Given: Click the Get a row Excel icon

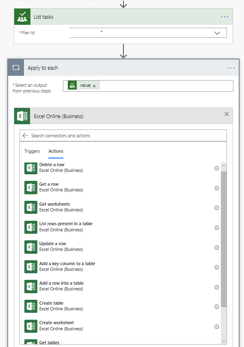Looking at the screenshot, I should (31, 188).
